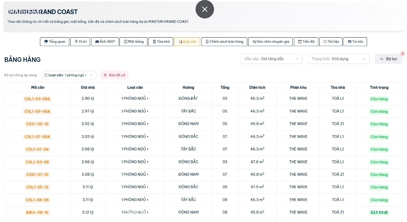The height and width of the screenshot is (222, 407).
Task: Expand the Sắp xếp sort dropdown
Action: (271, 59)
